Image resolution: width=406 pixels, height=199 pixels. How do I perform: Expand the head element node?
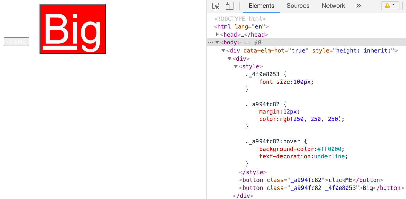217,35
